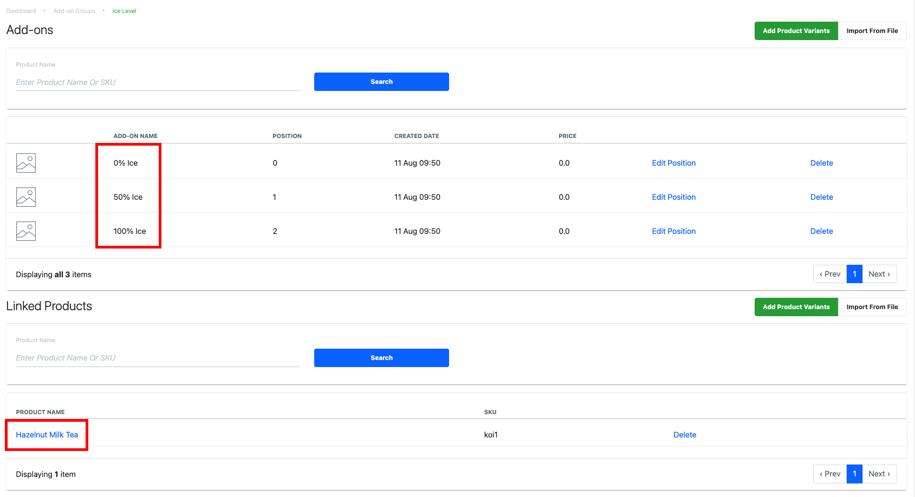This screenshot has width=915, height=497.
Task: Delete the 0% Ice add-on
Action: click(822, 163)
